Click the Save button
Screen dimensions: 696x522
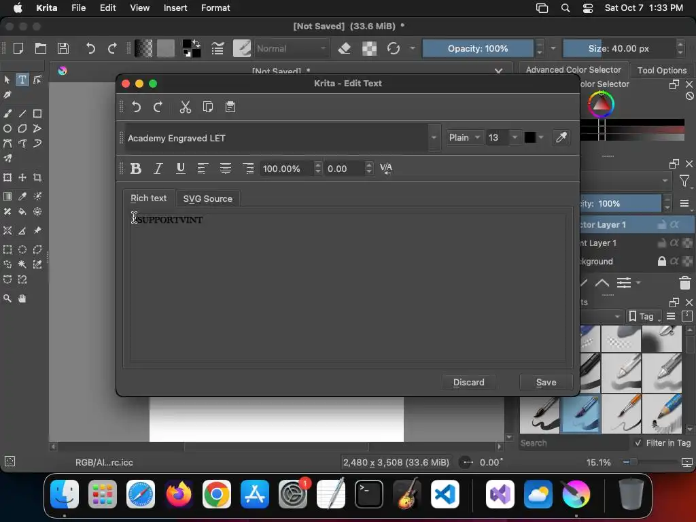click(x=546, y=382)
